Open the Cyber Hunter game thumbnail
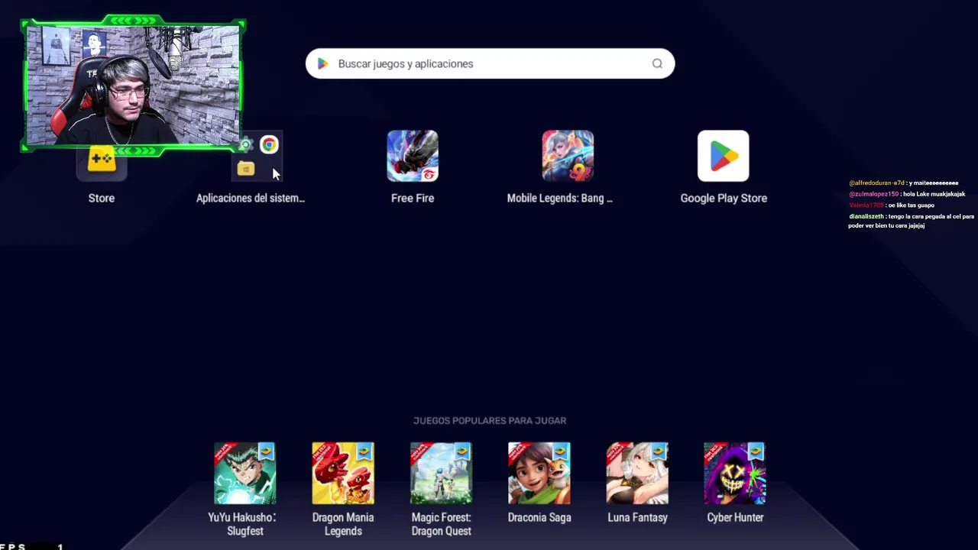The width and height of the screenshot is (978, 550). pyautogui.click(x=735, y=473)
